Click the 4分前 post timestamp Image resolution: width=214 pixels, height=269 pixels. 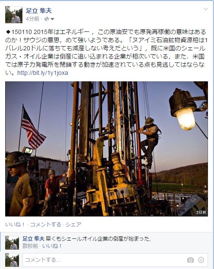[x=32, y=19]
